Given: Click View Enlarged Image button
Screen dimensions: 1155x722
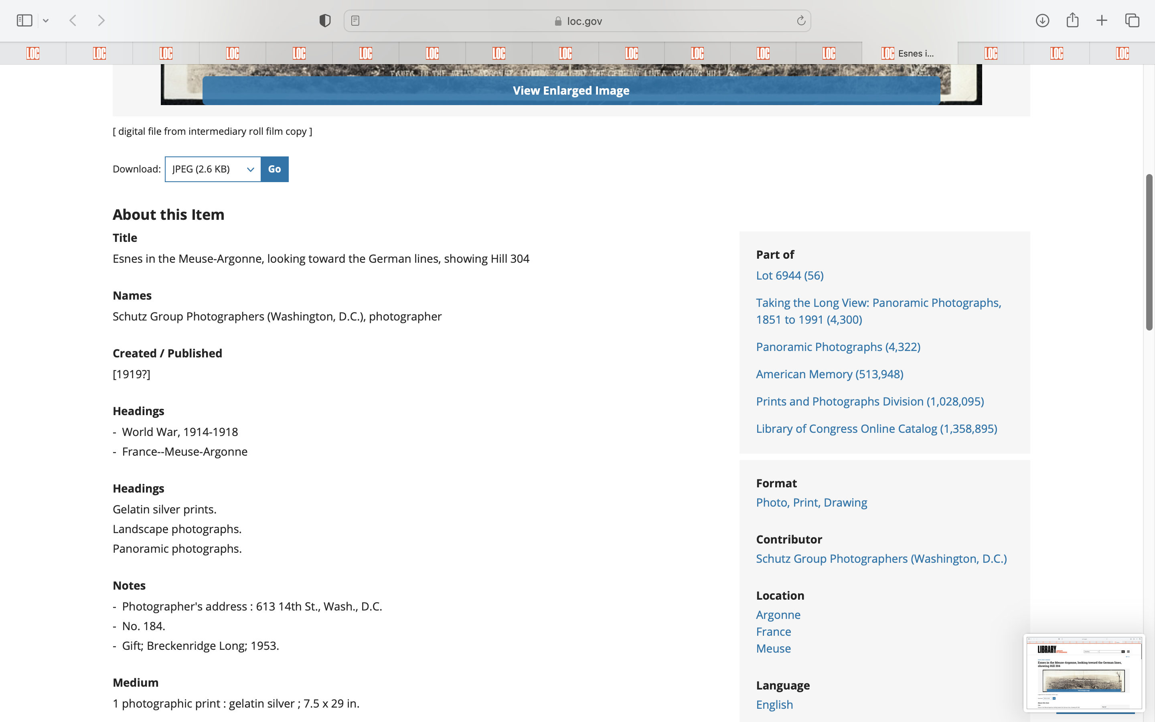Looking at the screenshot, I should (x=571, y=90).
